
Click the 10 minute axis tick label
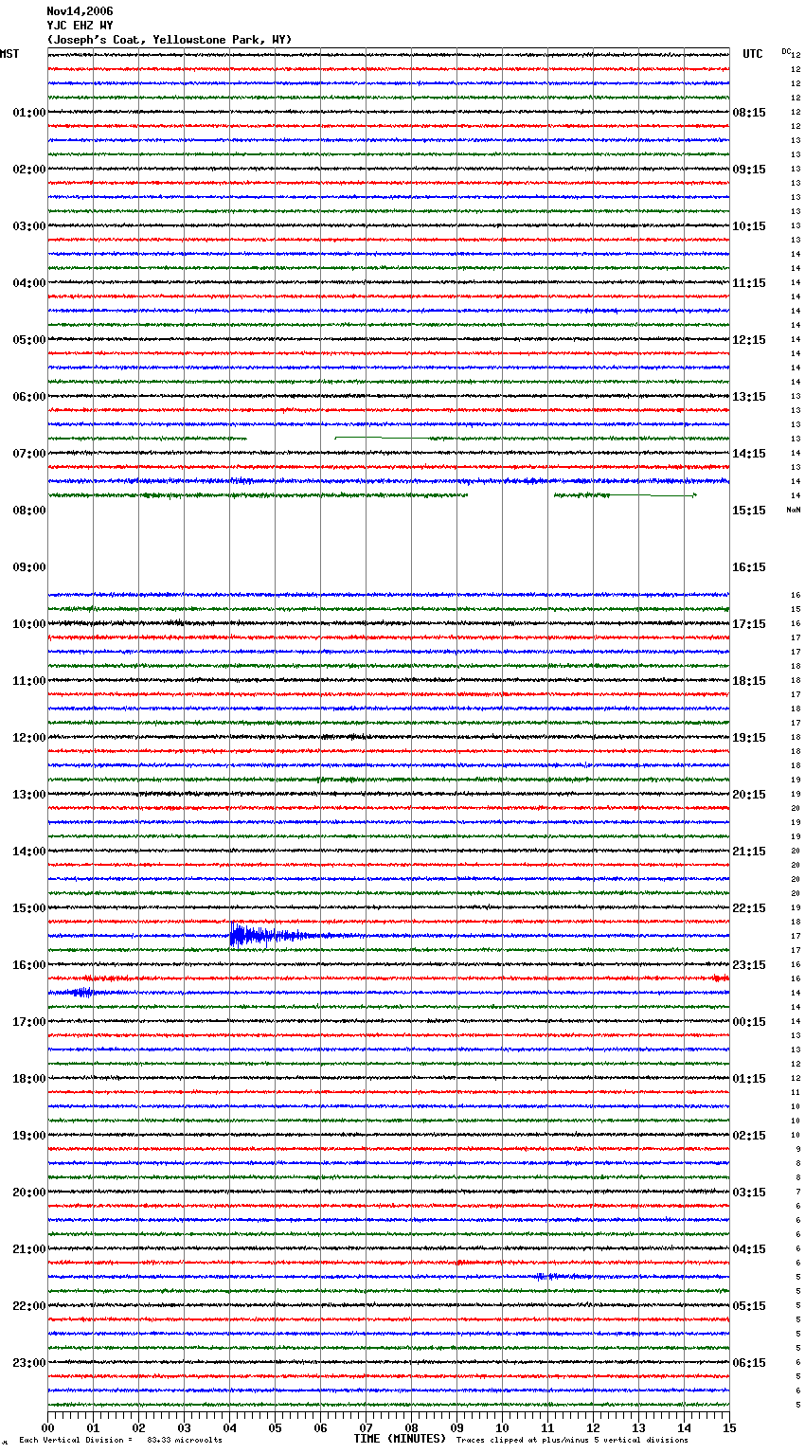pos(502,1427)
